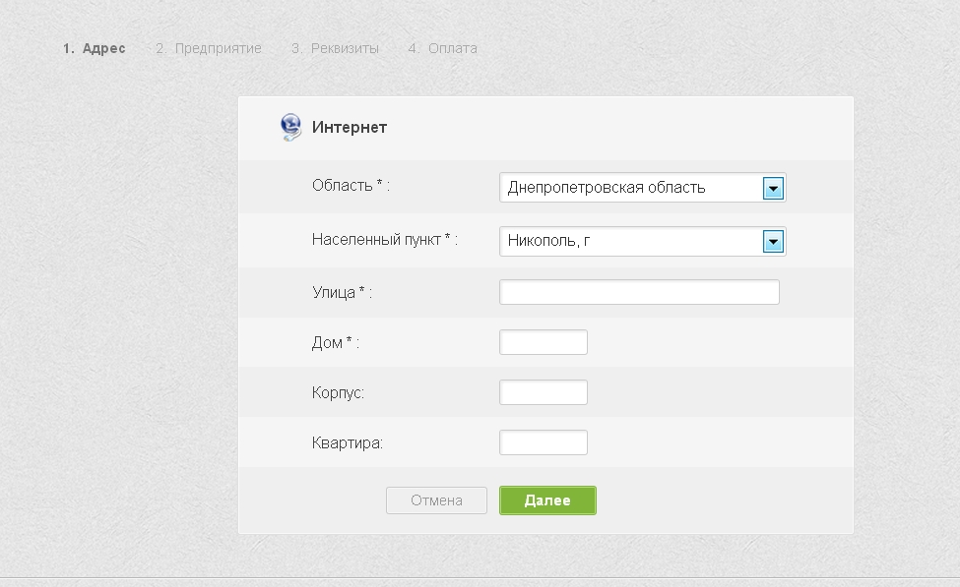This screenshot has width=960, height=587.
Task: Switch to step 3 Реквизиты
Action: [335, 48]
